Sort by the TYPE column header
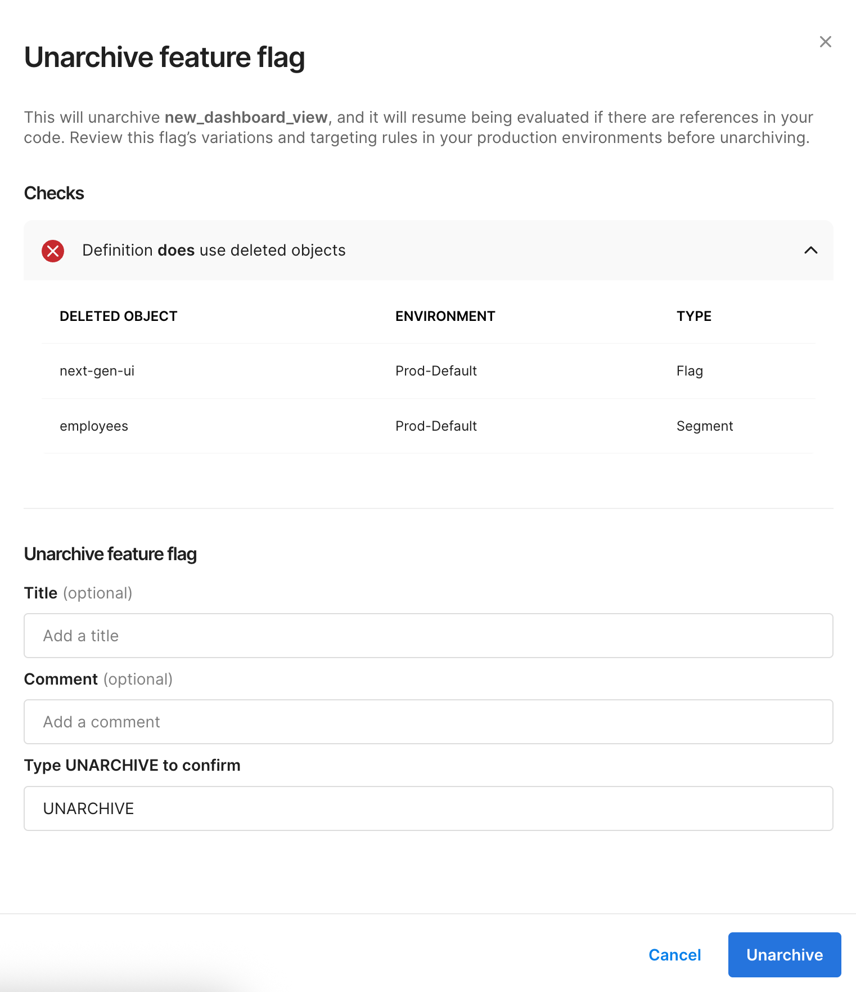Image resolution: width=856 pixels, height=992 pixels. pos(693,316)
